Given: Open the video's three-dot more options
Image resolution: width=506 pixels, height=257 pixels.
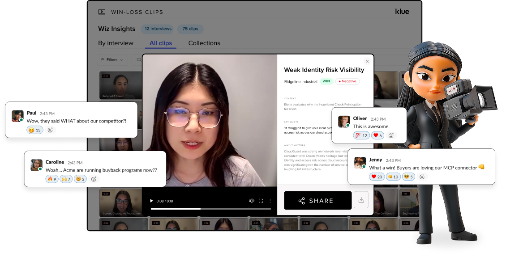Looking at the screenshot, I should click(270, 201).
